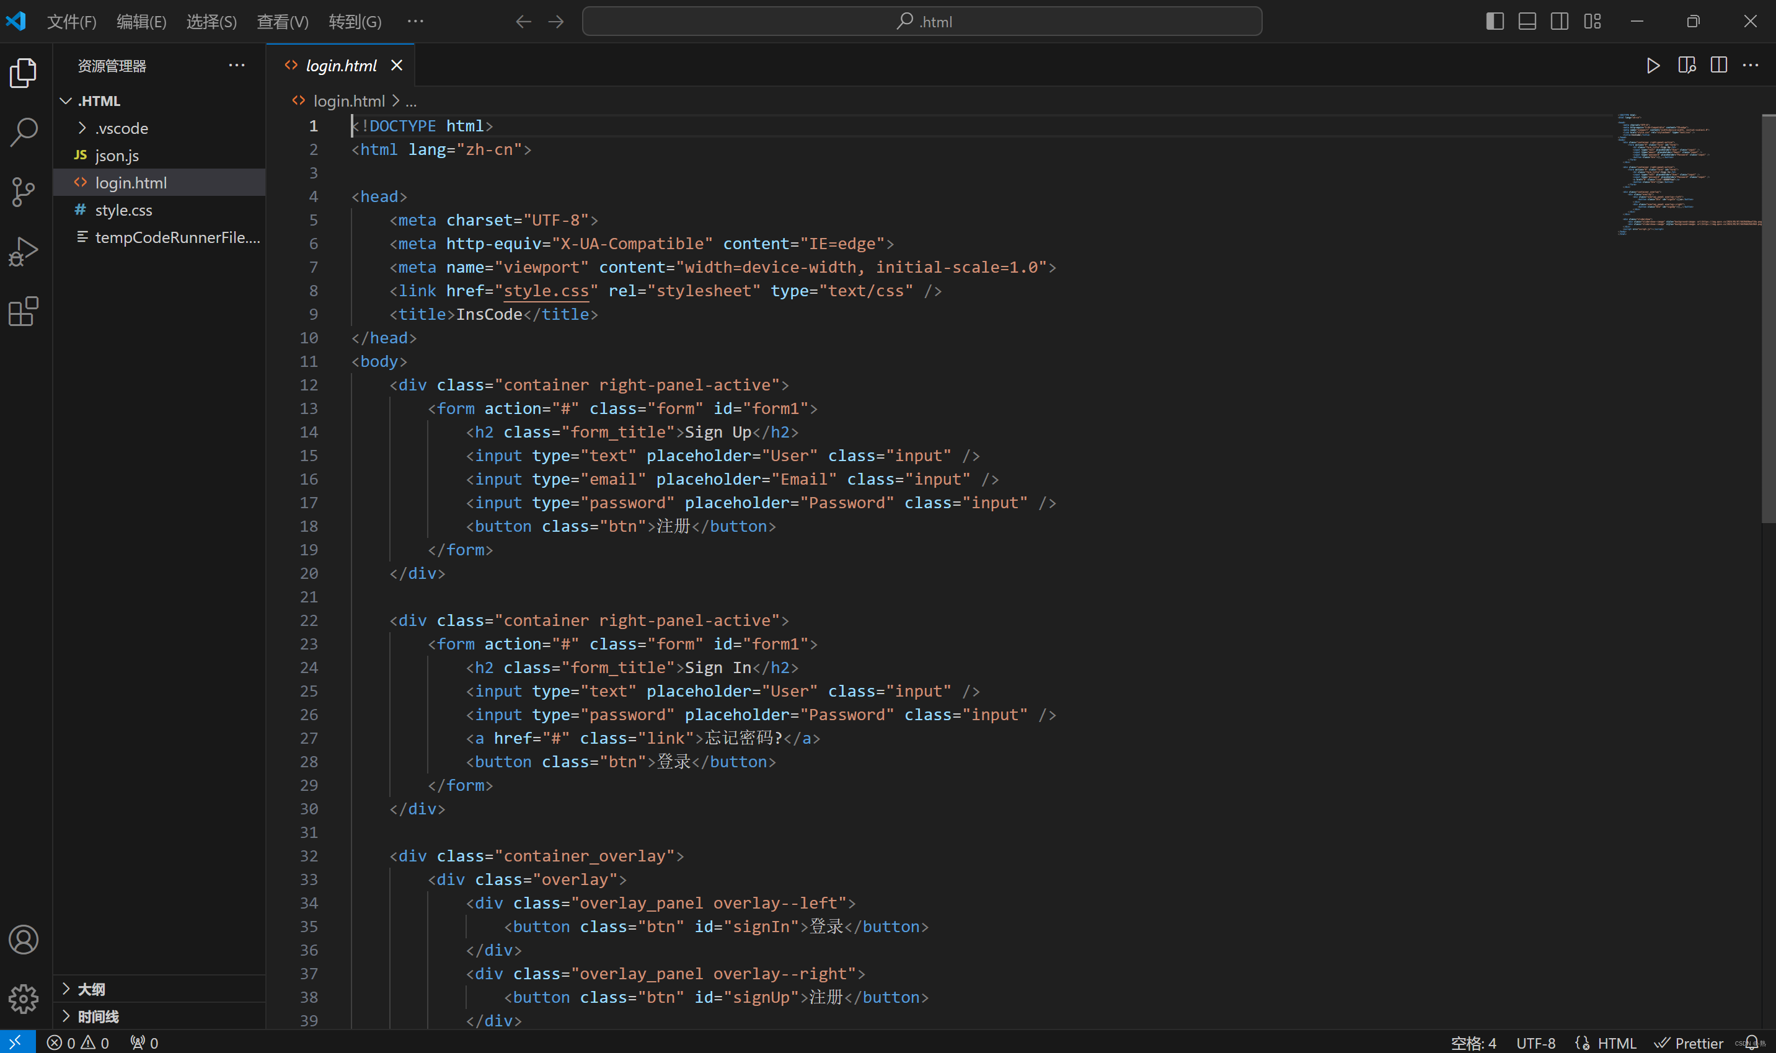The height and width of the screenshot is (1053, 1776).
Task: Toggle primary side bar visibility
Action: (1495, 21)
